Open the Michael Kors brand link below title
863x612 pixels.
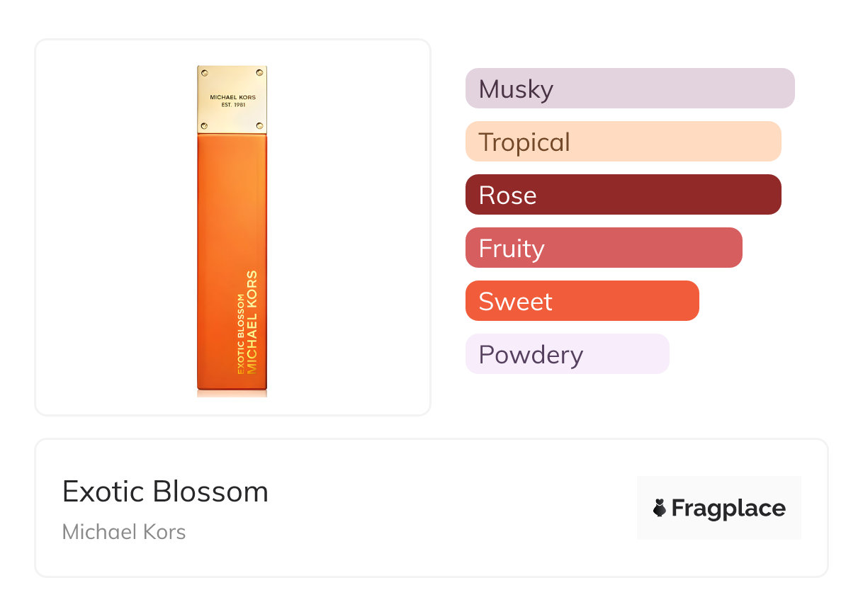coord(124,532)
